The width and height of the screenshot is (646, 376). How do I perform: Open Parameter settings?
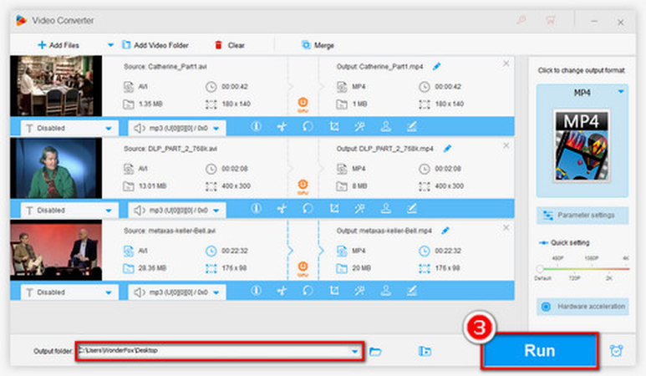tap(582, 216)
